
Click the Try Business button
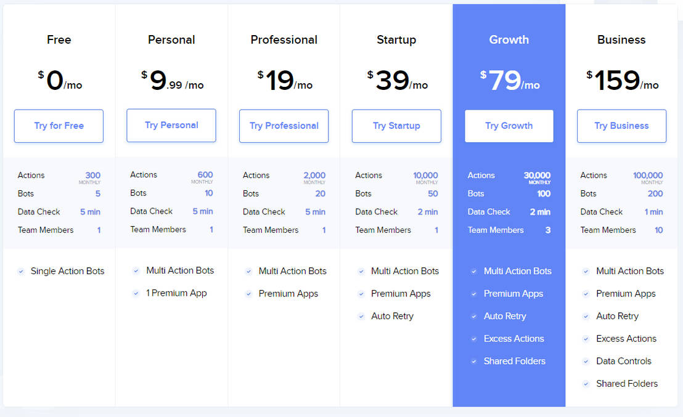pos(621,126)
